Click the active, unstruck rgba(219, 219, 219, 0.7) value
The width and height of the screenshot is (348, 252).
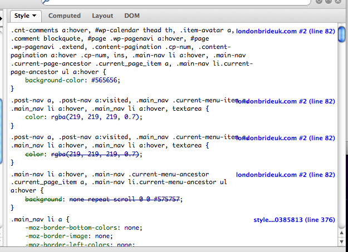pyautogui.click(x=95, y=117)
